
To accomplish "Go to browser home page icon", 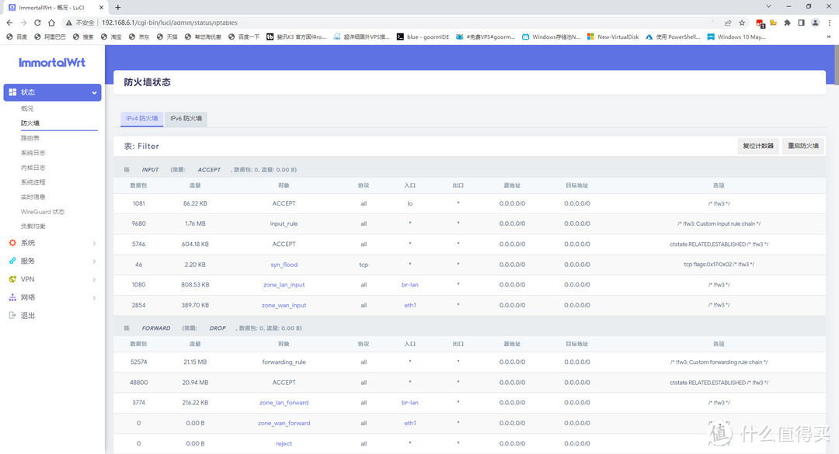I will pyautogui.click(x=51, y=23).
